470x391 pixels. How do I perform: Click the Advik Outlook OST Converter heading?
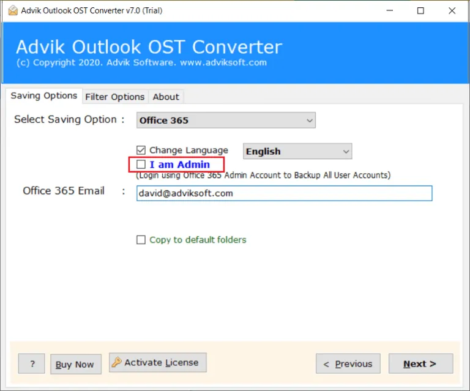pyautogui.click(x=149, y=47)
